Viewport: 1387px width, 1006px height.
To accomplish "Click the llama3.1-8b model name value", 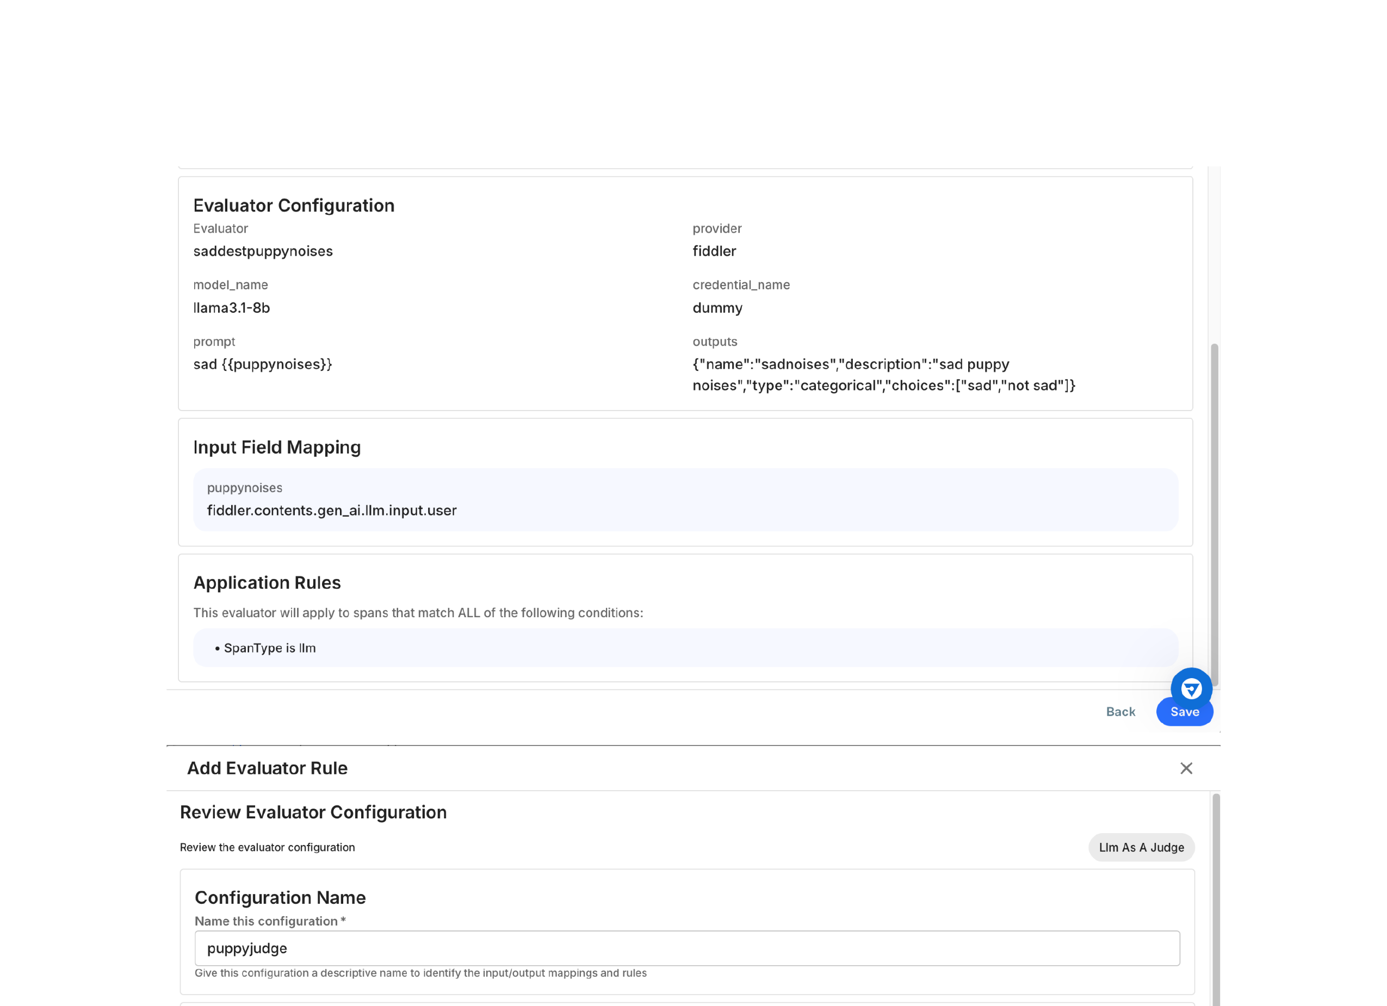I will click(231, 308).
